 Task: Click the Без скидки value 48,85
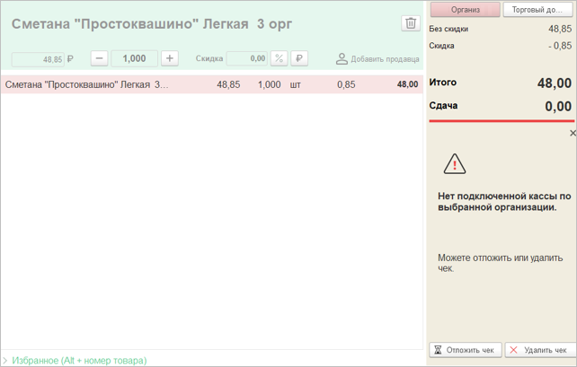[560, 29]
